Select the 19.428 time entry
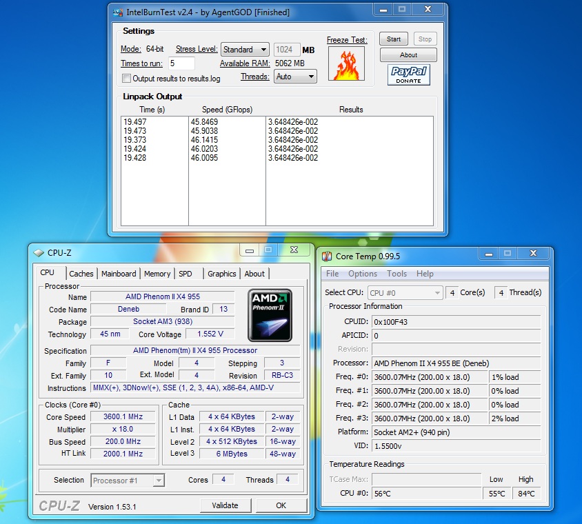 click(135, 158)
